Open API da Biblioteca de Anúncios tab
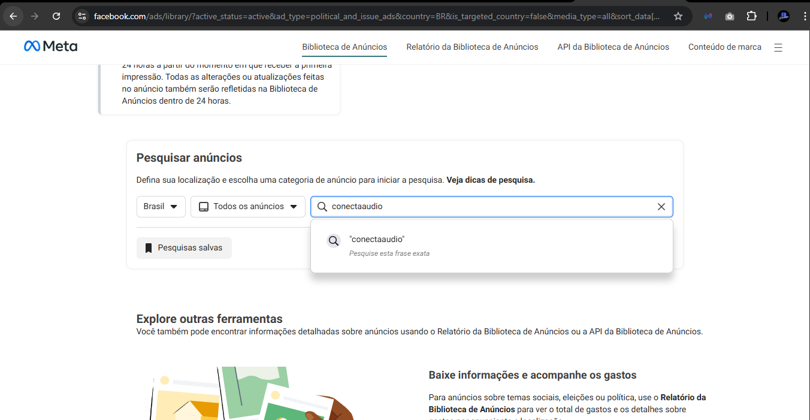The image size is (810, 420). 613,47
